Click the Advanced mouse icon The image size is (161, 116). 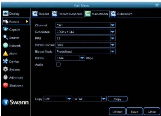[x=6, y=77]
